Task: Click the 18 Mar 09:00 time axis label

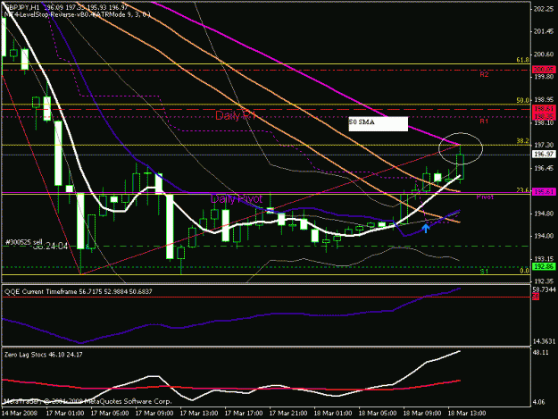Action: [x=422, y=414]
